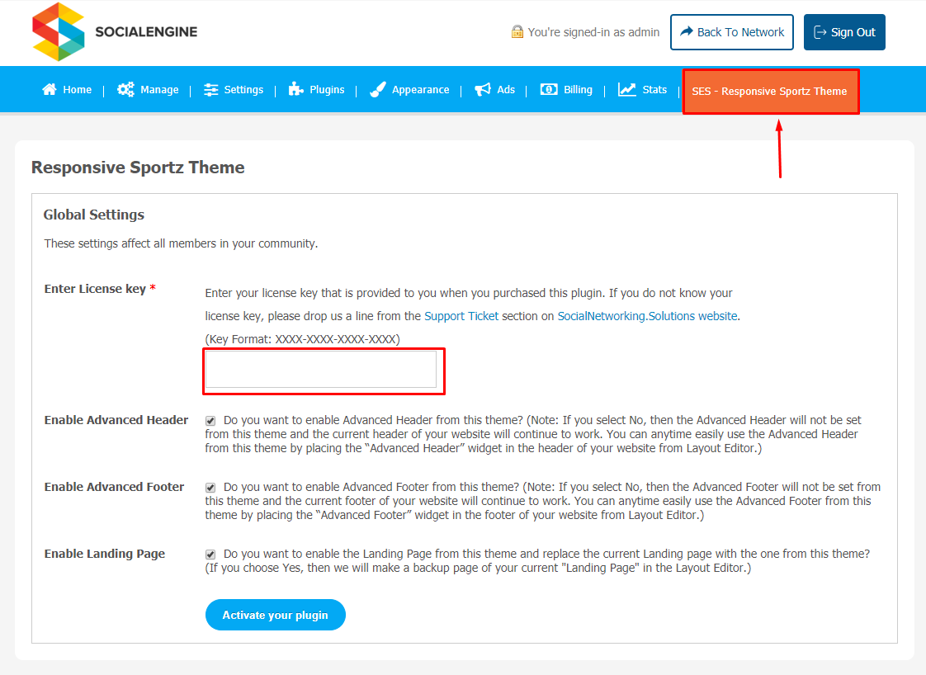Image resolution: width=926 pixels, height=675 pixels.
Task: Click Activate your plugin button
Action: (x=275, y=615)
